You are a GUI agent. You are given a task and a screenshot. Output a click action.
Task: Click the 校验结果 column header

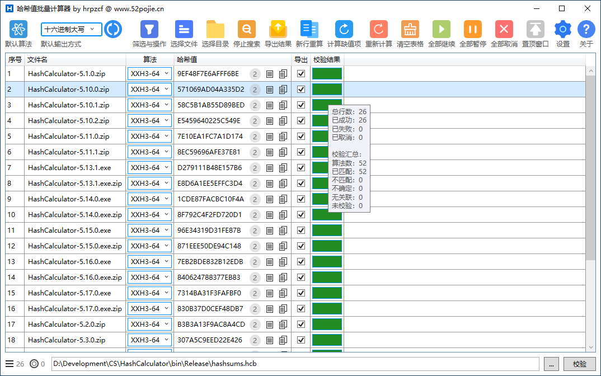point(327,60)
